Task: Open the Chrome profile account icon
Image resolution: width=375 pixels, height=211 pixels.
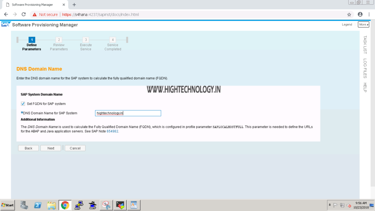Action: [360, 15]
